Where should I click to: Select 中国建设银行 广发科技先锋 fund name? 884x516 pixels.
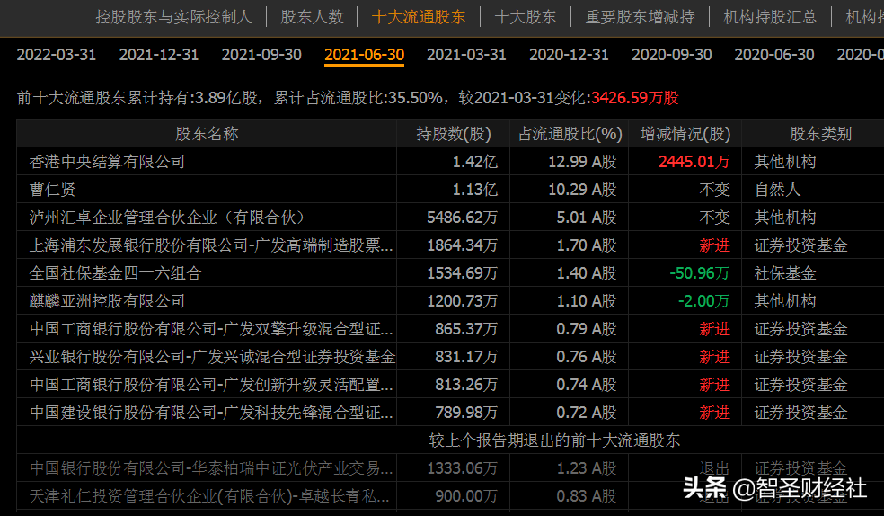tap(211, 413)
